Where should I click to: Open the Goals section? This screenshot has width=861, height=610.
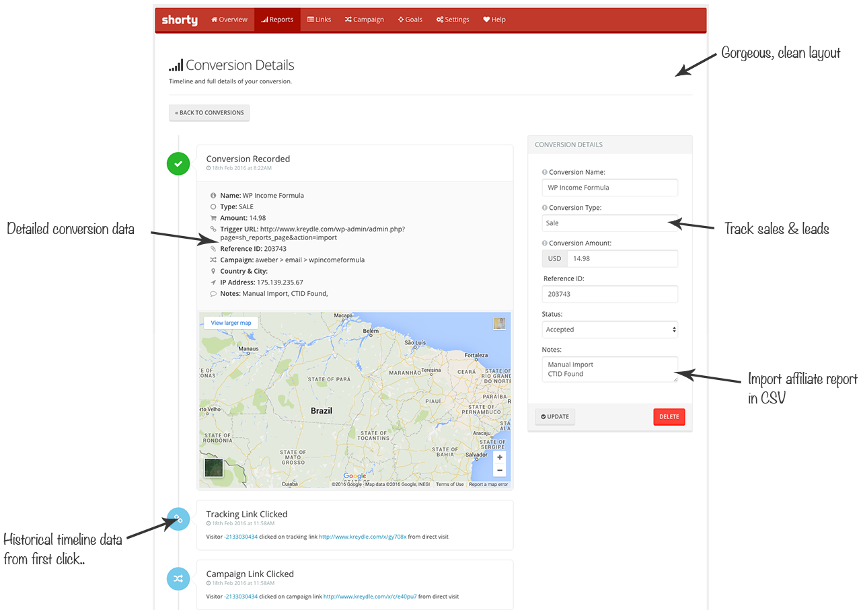tap(410, 20)
